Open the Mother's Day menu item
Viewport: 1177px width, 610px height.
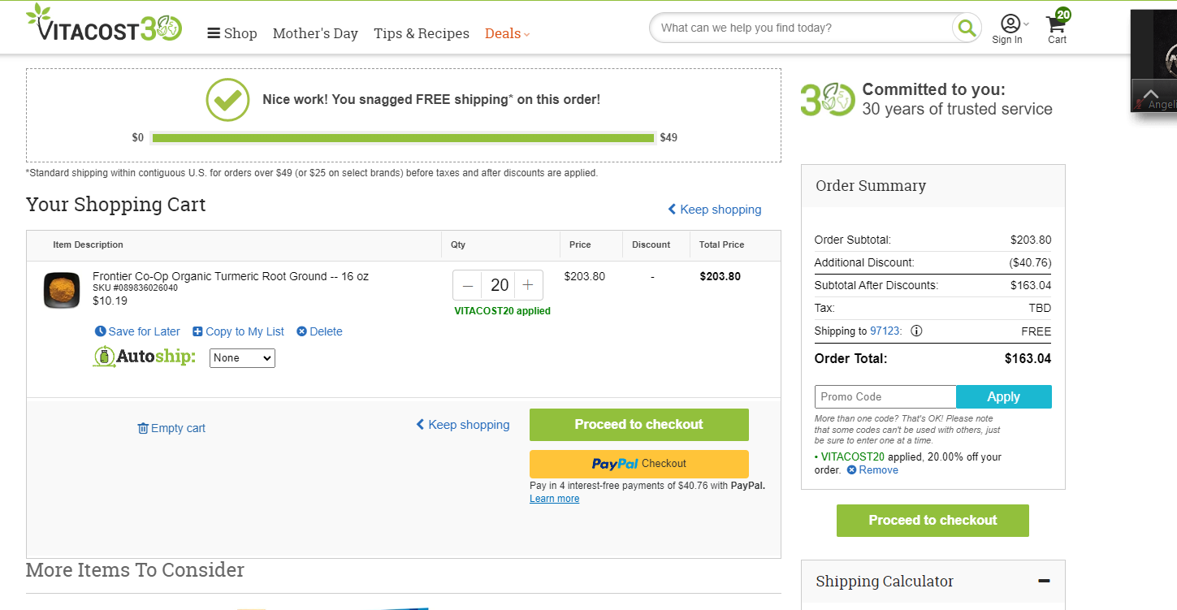click(315, 33)
